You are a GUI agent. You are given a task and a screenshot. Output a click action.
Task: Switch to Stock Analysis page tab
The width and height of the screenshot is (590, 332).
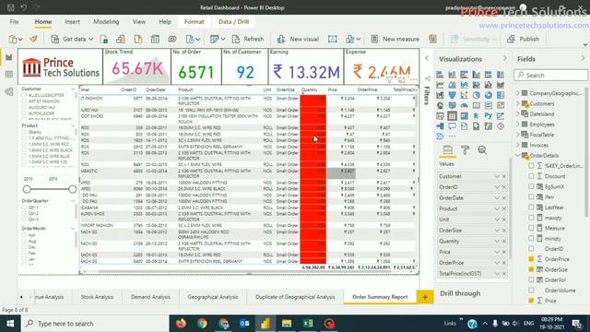pos(97,297)
